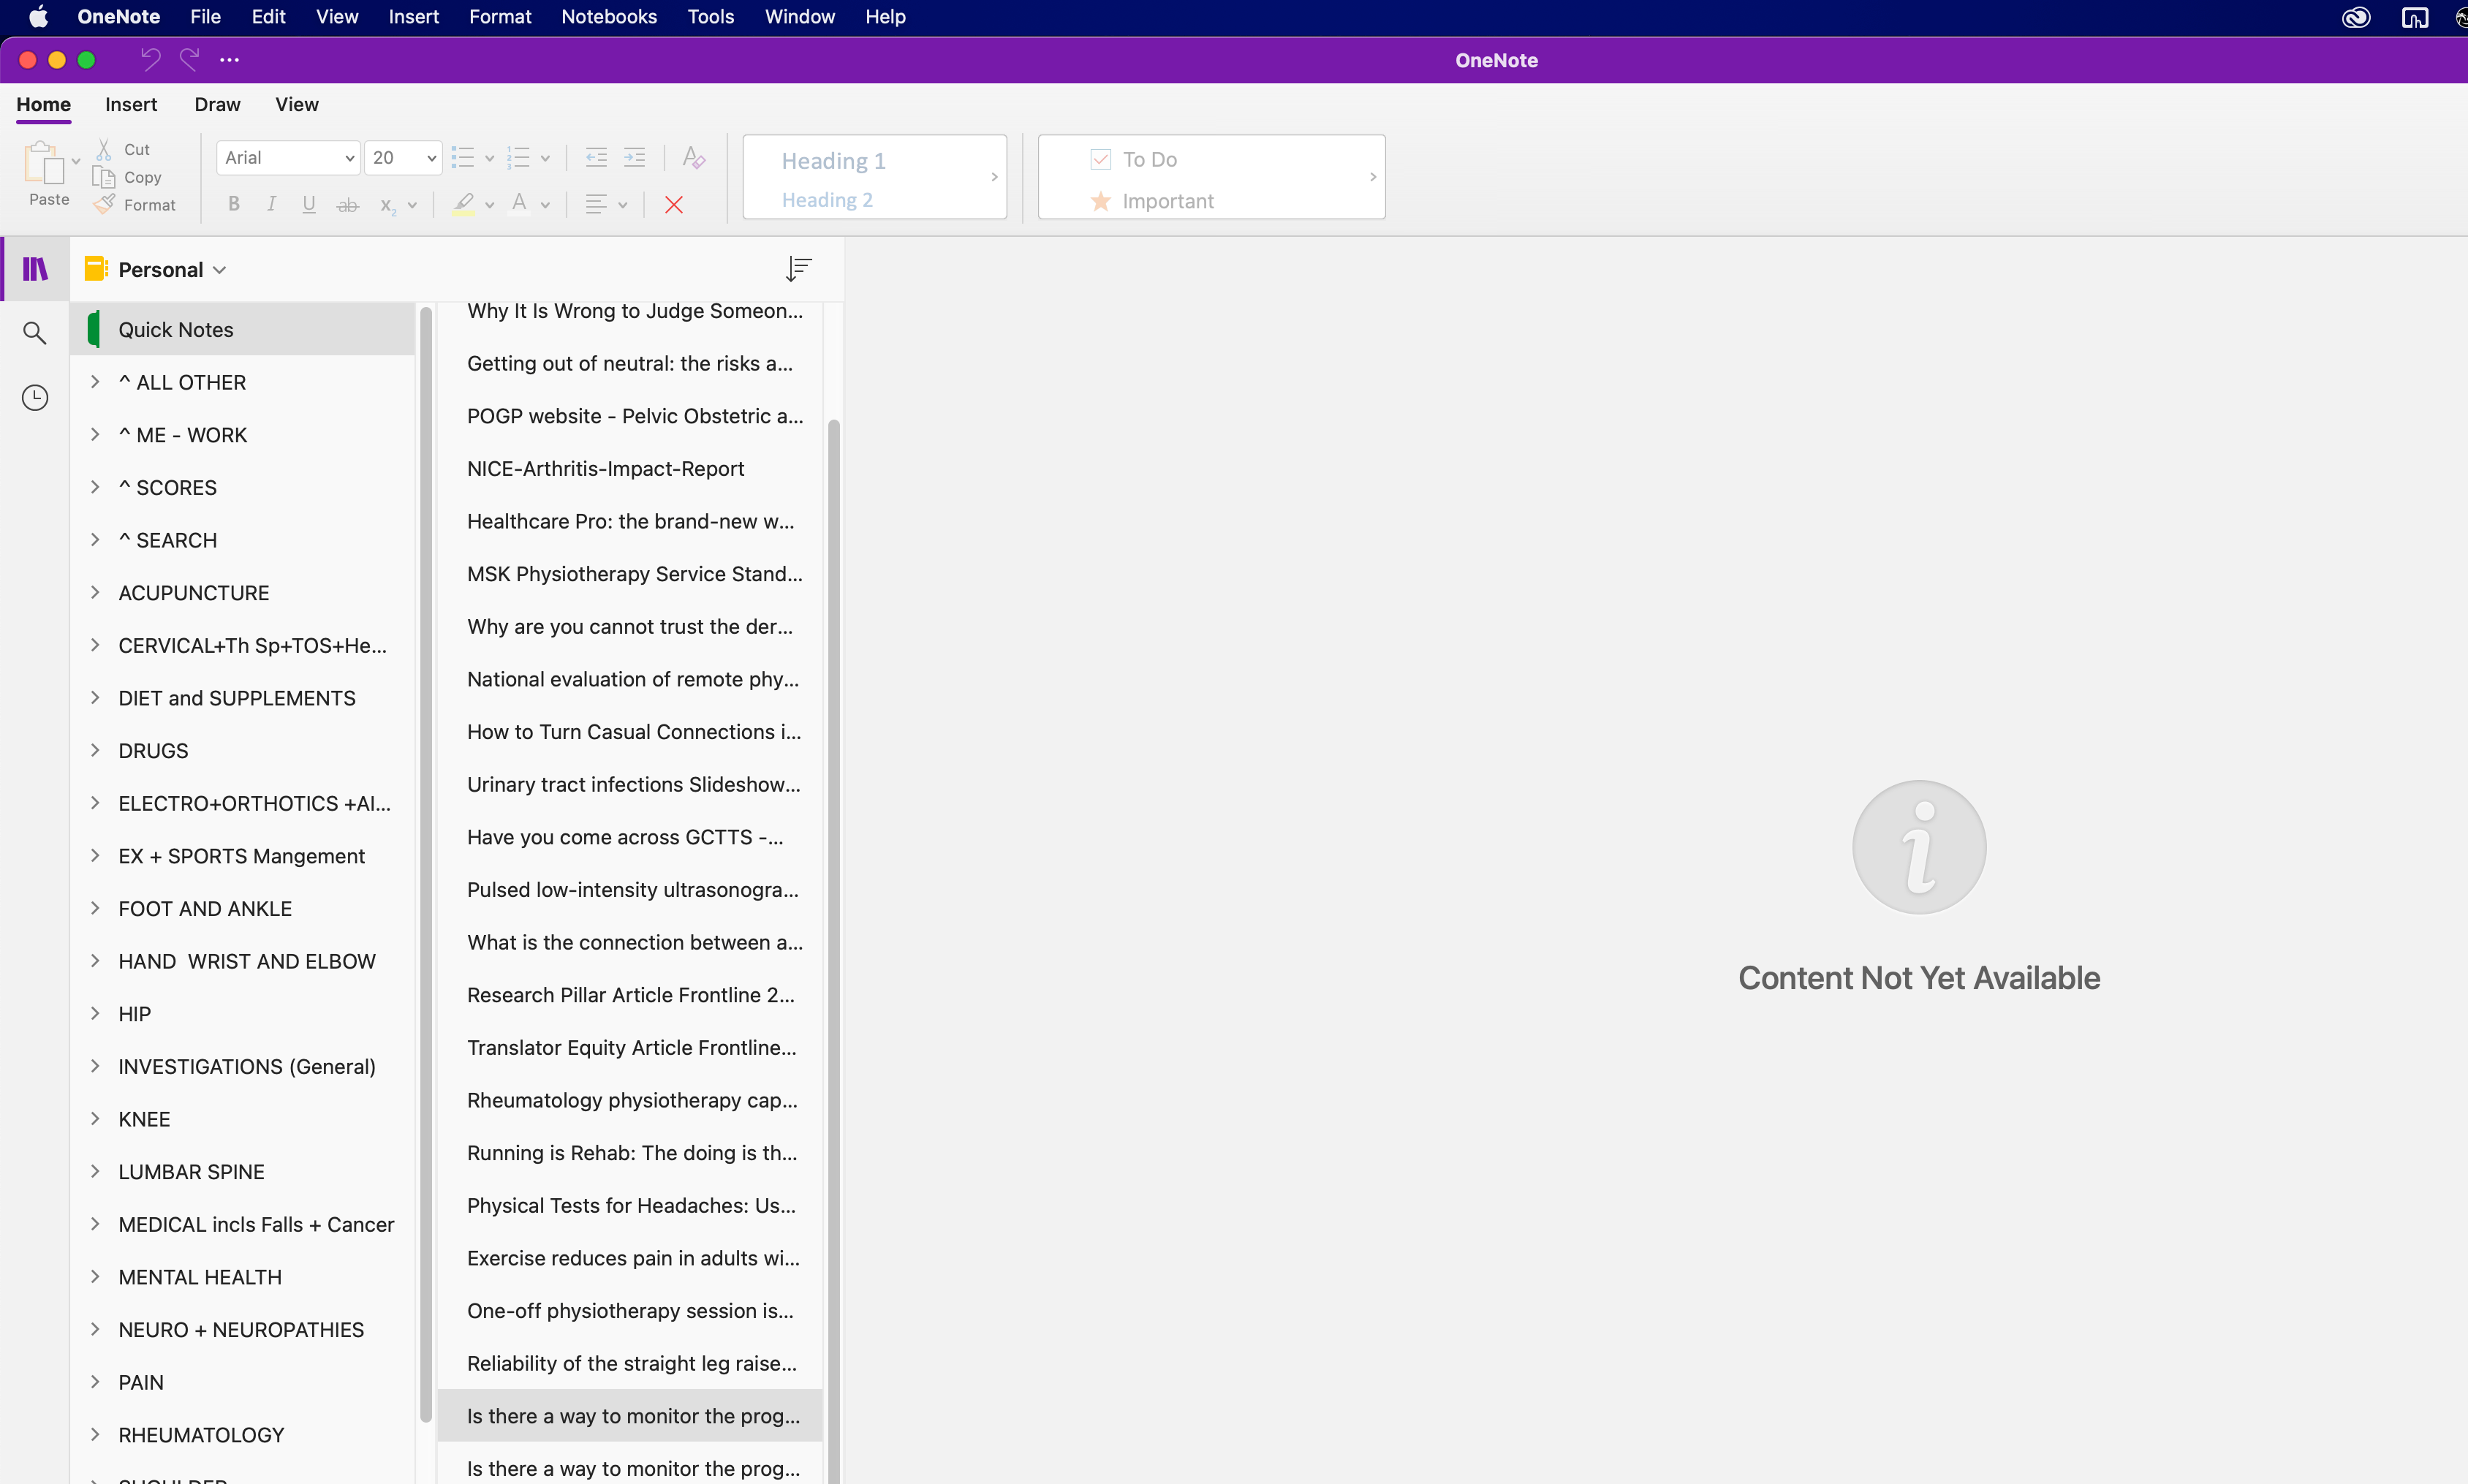Screen dimensions: 2468x1484
Task: Click the Clear Formatting icon
Action: point(693,157)
